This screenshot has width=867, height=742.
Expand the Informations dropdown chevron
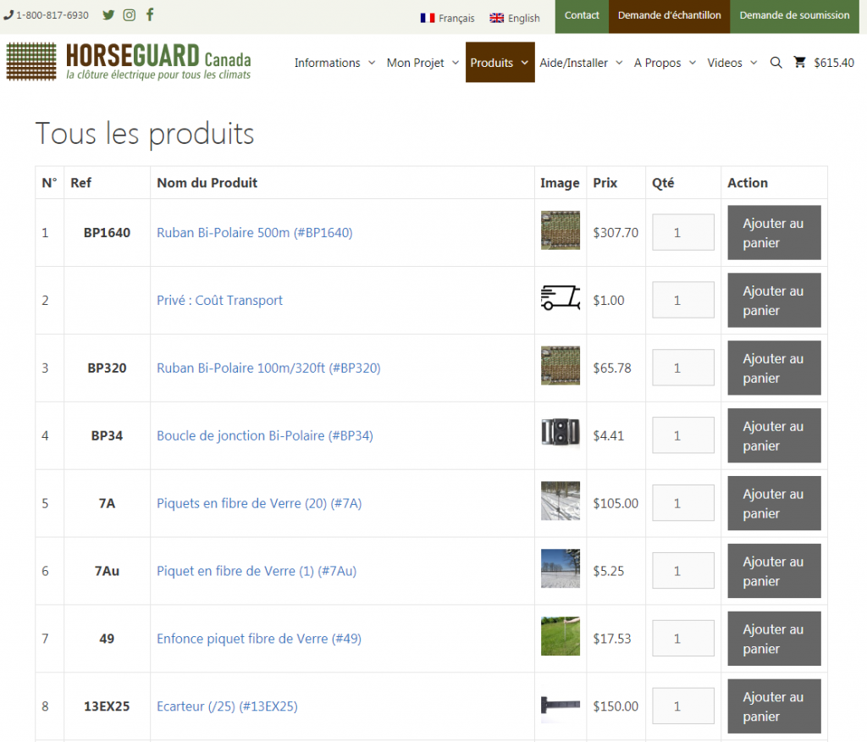coord(372,63)
